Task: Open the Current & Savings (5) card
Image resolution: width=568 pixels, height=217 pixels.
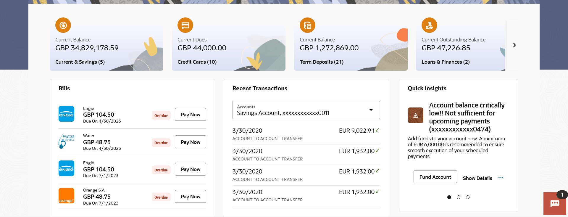Action: pyautogui.click(x=80, y=62)
